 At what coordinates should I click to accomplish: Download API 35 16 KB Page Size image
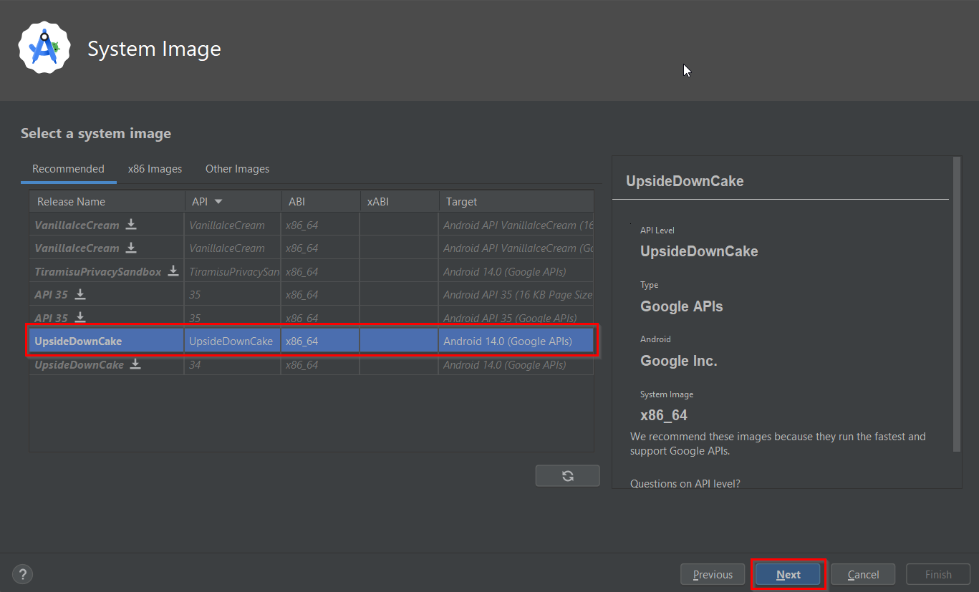pos(80,294)
